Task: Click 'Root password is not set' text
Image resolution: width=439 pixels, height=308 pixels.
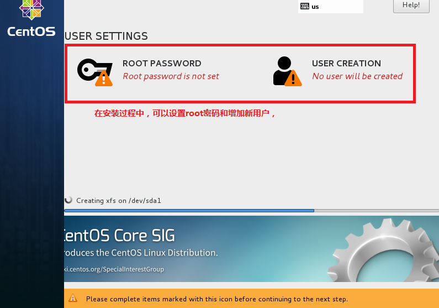Action: tap(171, 76)
